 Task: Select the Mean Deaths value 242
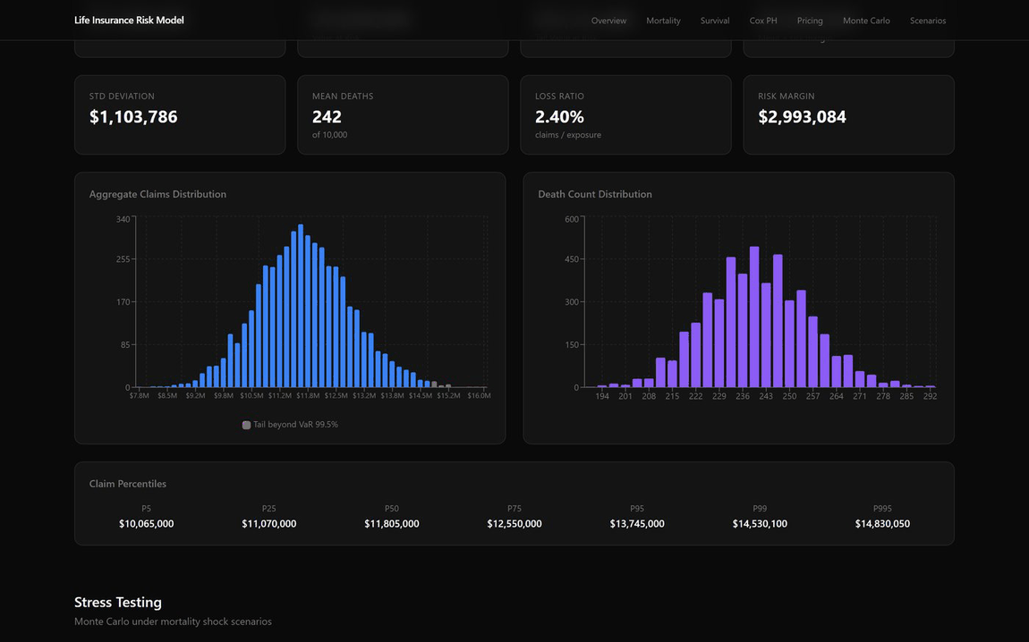point(327,117)
